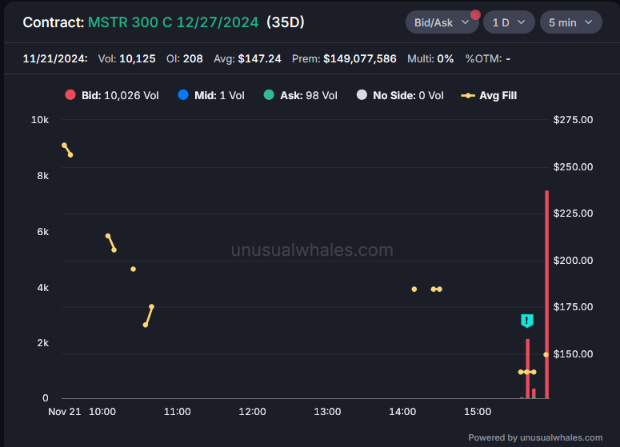Click the 10k volume axis label
Image resolution: width=620 pixels, height=447 pixels.
click(x=40, y=120)
